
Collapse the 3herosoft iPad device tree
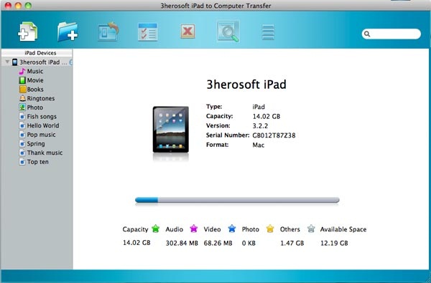coord(7,62)
